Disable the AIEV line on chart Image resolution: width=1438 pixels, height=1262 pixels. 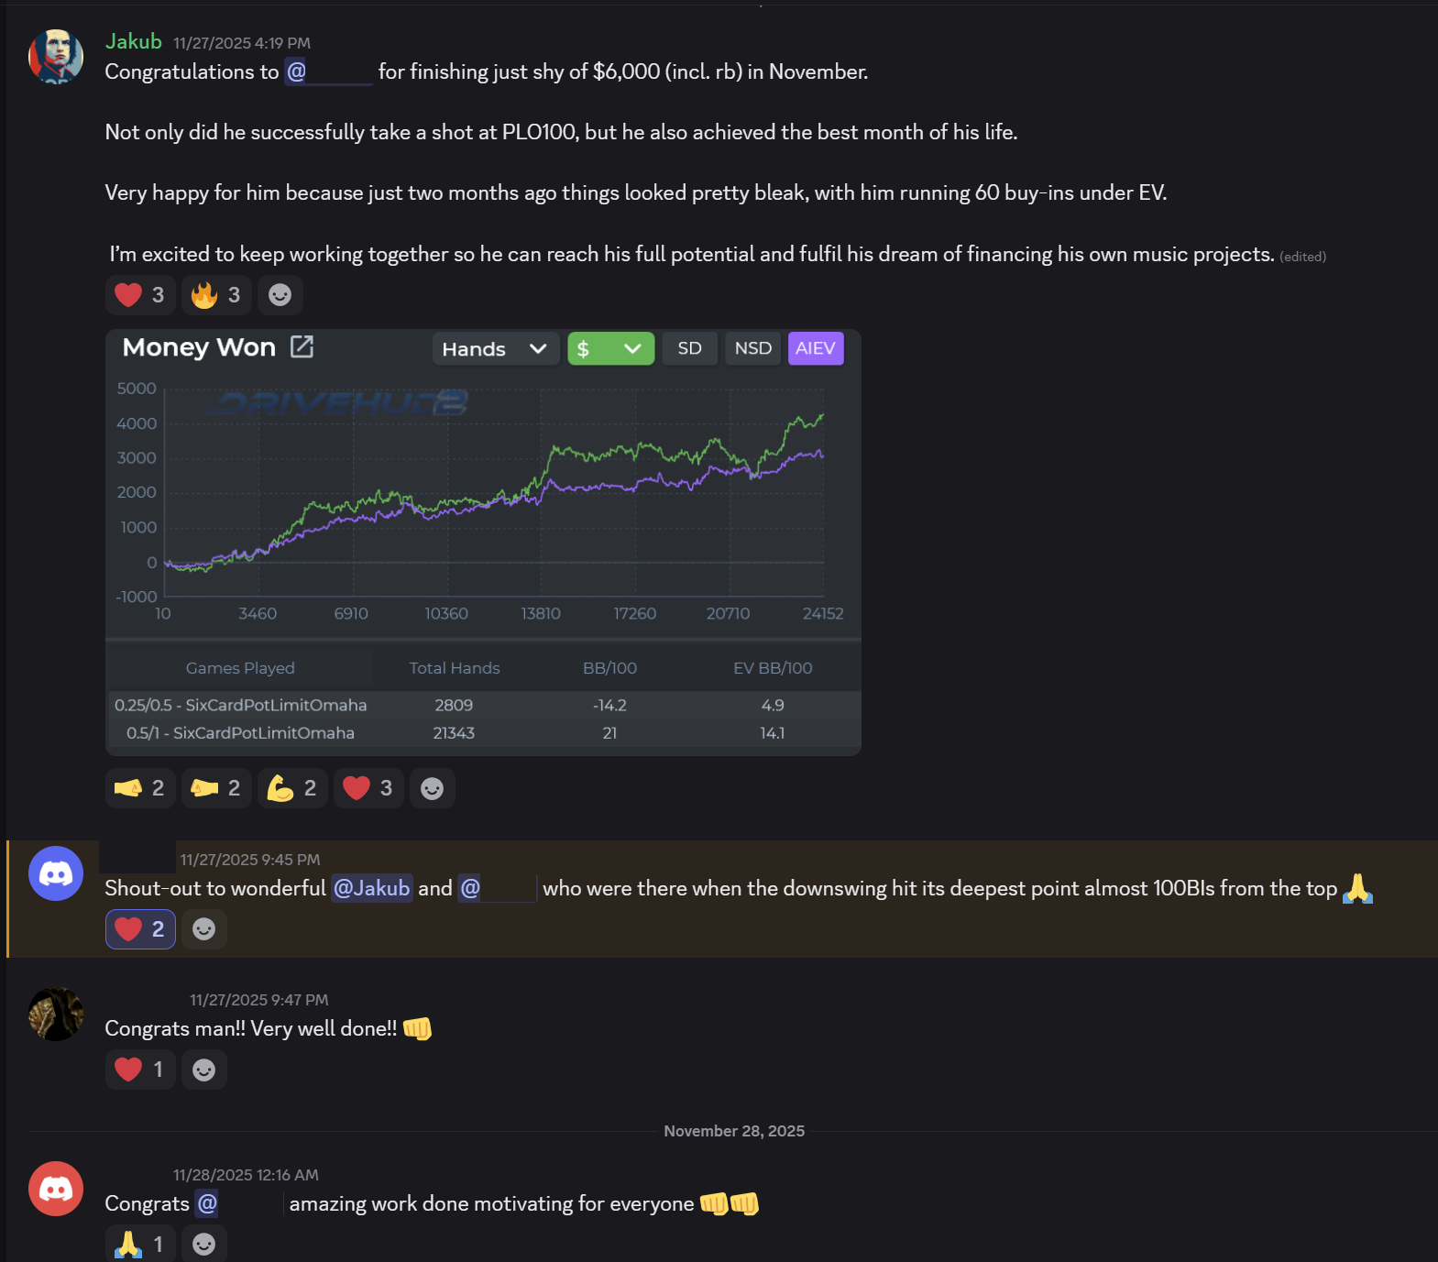point(815,348)
